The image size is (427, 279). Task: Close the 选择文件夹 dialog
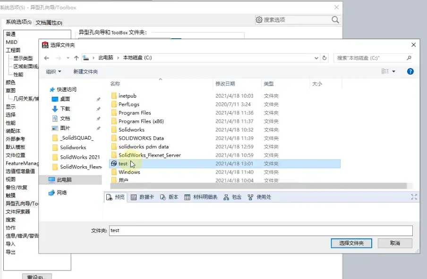click(413, 45)
